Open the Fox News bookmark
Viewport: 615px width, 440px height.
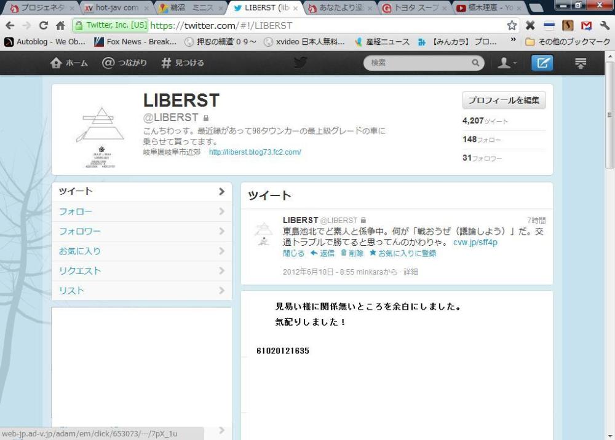pyautogui.click(x=136, y=42)
